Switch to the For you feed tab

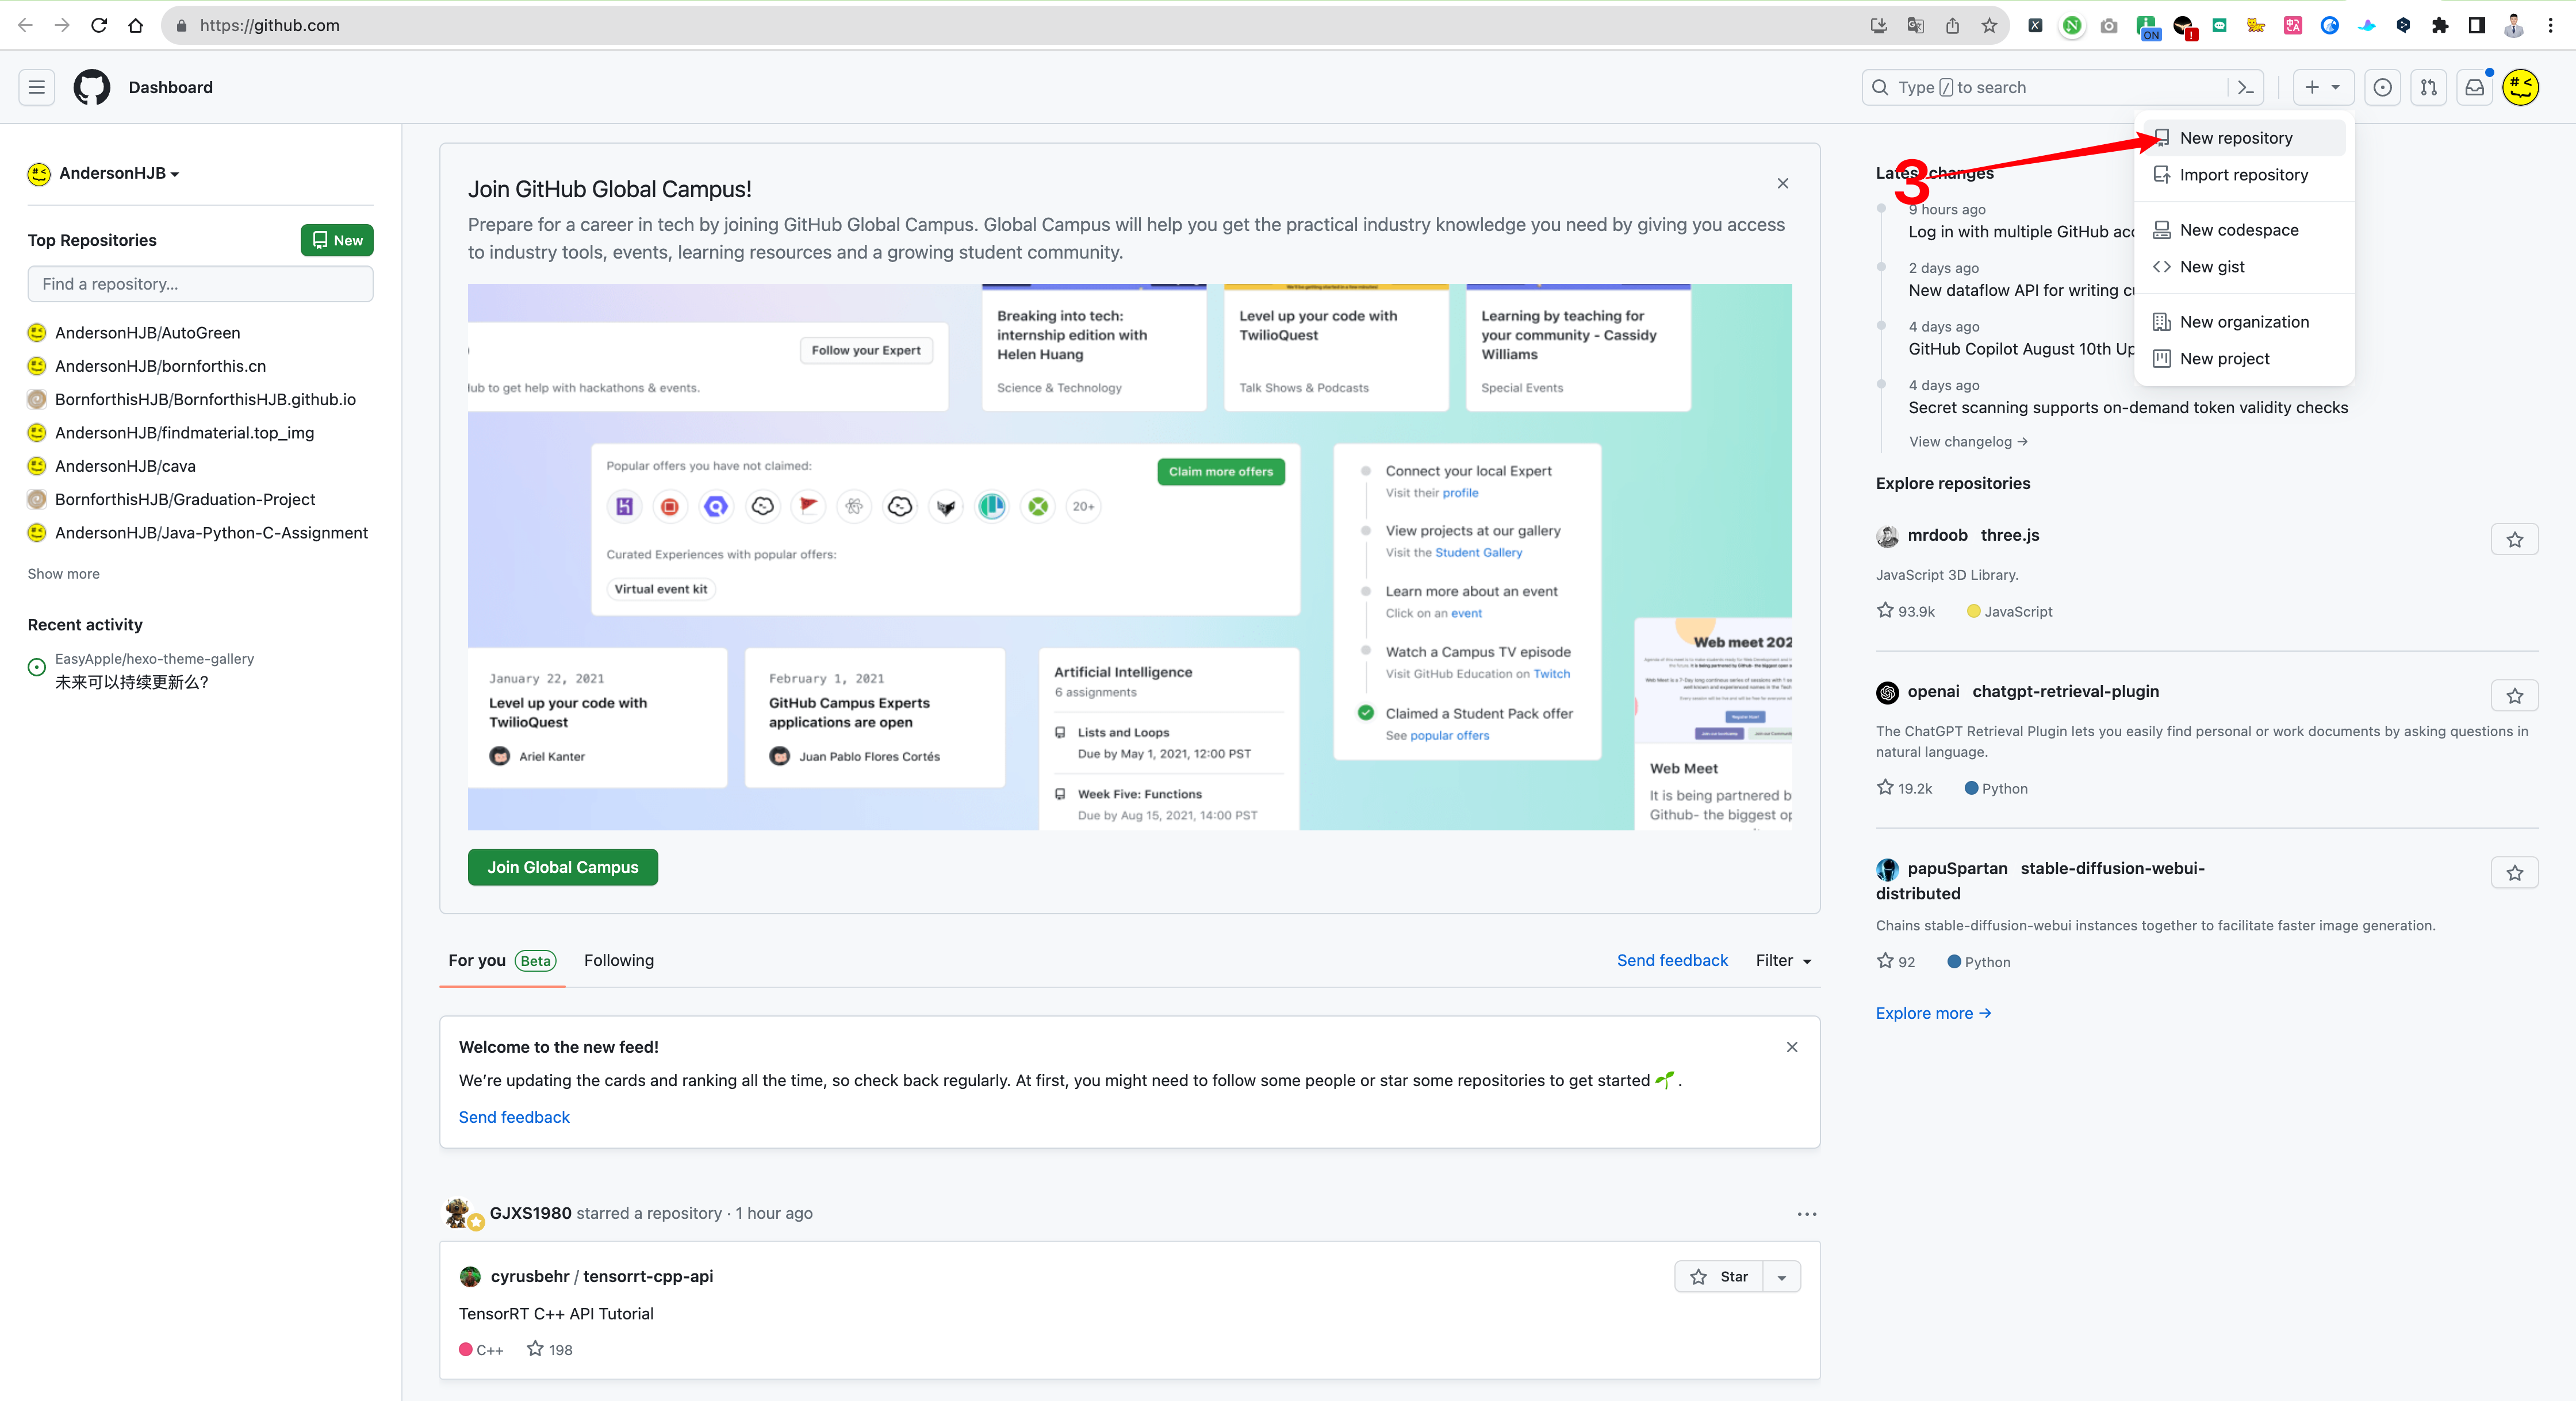point(502,960)
